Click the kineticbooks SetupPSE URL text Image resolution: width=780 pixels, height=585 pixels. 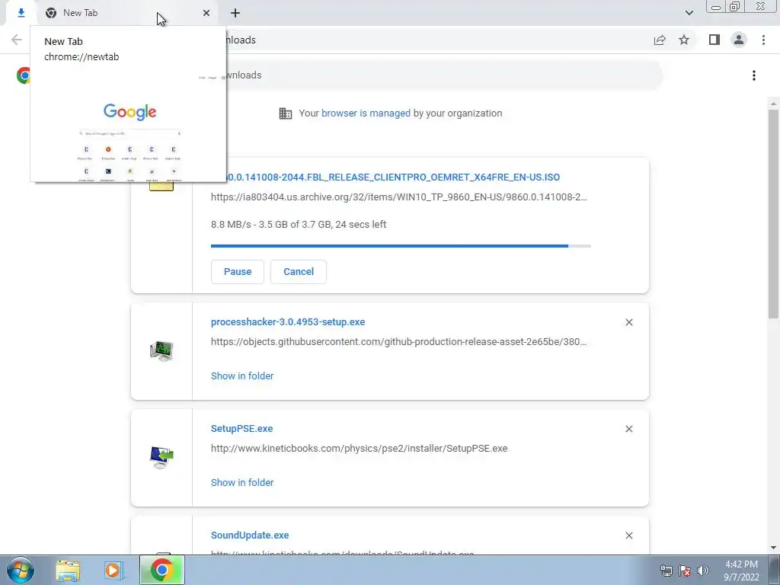[360, 448]
